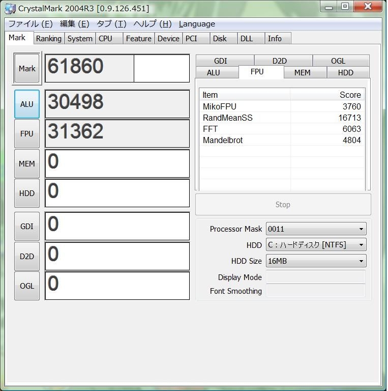The height and width of the screenshot is (391, 388).
Task: Switch result panel to MEM tab
Action: [305, 73]
